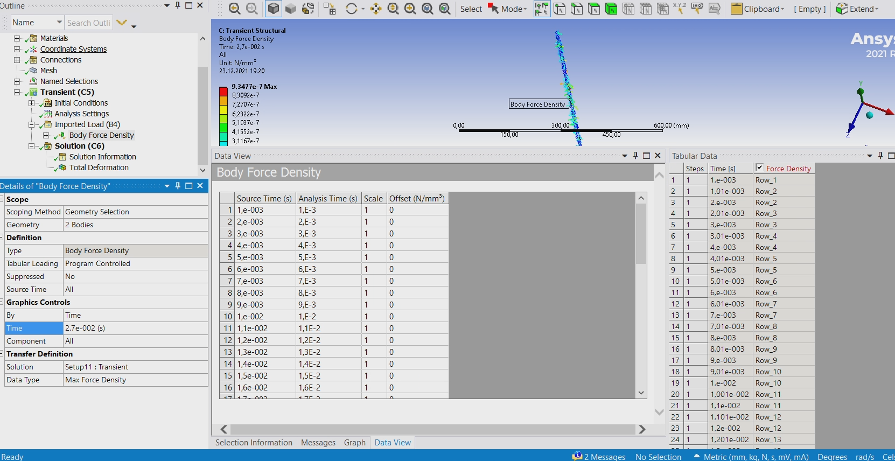Click the Search Outline input field

(x=89, y=23)
